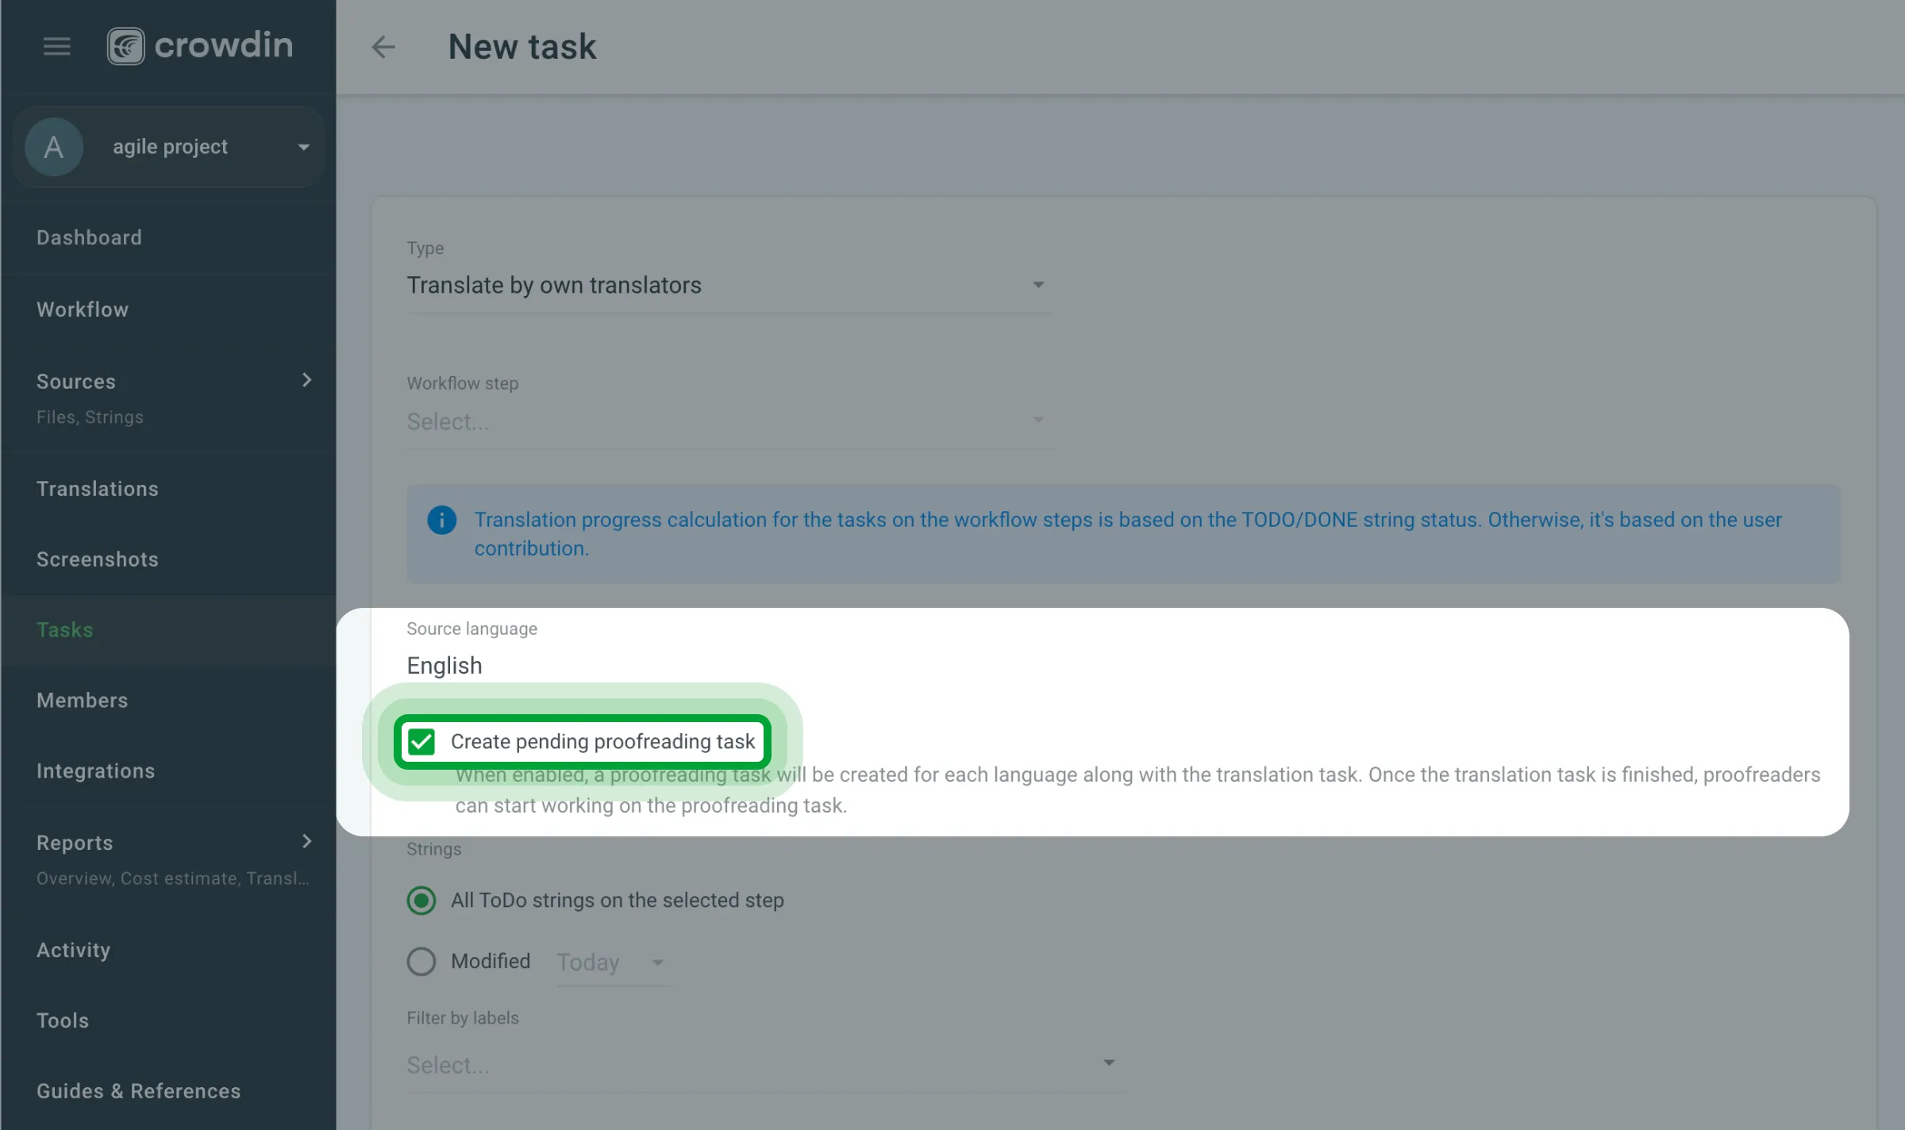Select the Modified radio option
Screen dimensions: 1905x1130
coord(421,961)
